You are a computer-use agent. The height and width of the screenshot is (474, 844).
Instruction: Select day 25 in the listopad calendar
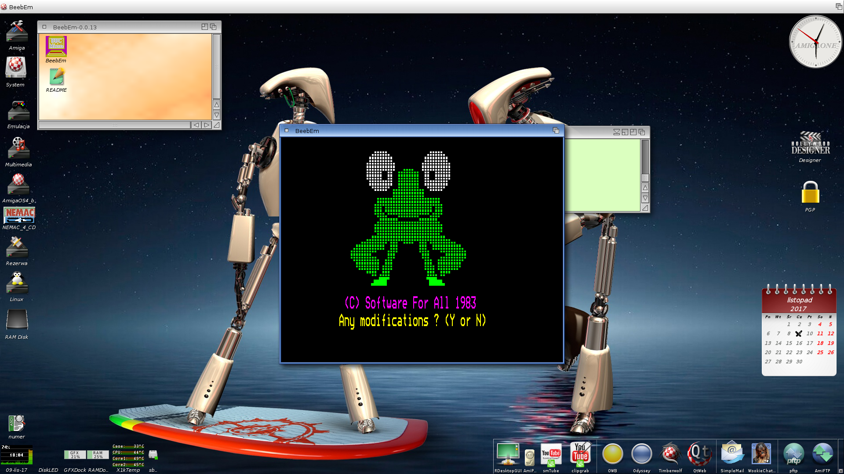pyautogui.click(x=820, y=352)
